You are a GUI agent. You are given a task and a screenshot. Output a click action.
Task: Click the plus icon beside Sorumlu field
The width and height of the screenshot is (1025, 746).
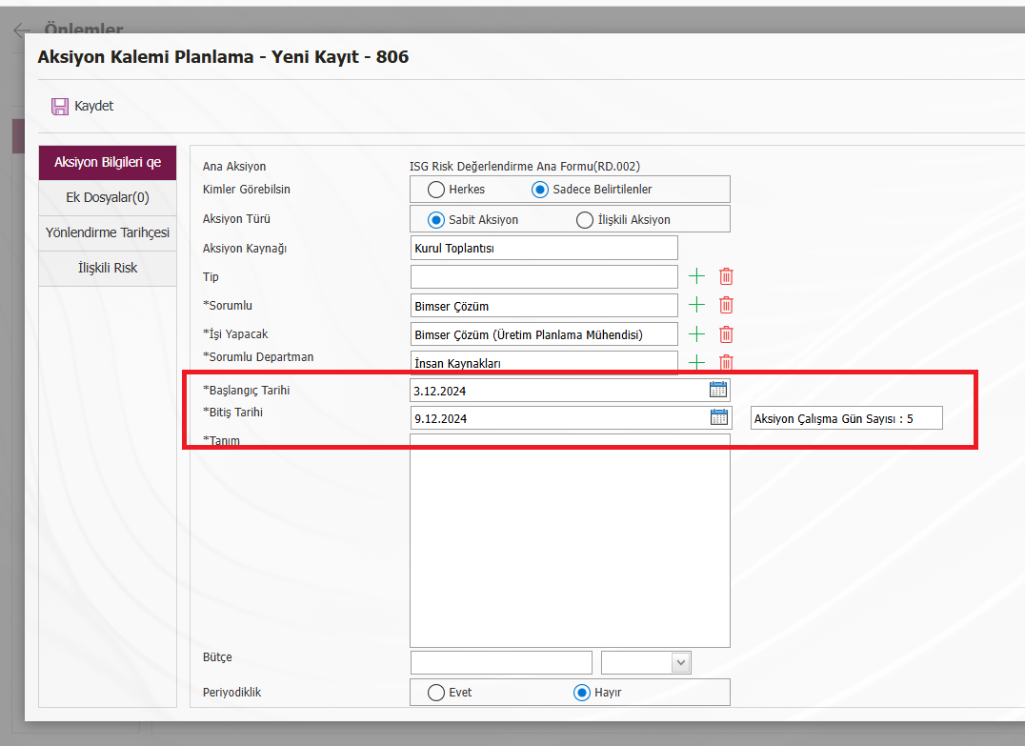pos(697,305)
